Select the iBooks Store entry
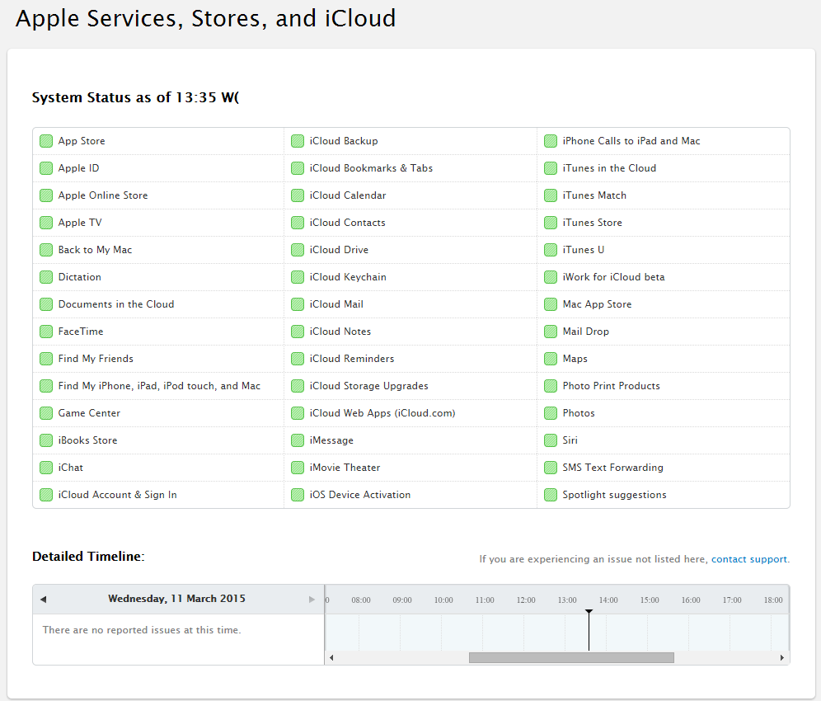Image resolution: width=821 pixels, height=701 pixels. tap(158, 440)
